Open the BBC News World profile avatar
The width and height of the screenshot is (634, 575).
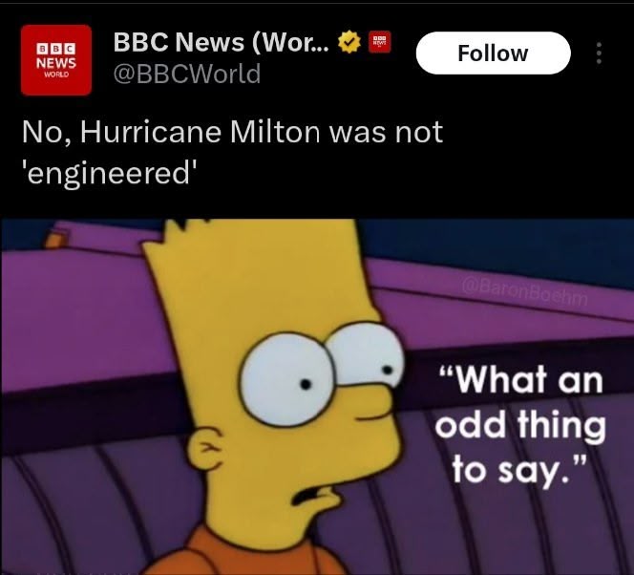(x=56, y=60)
